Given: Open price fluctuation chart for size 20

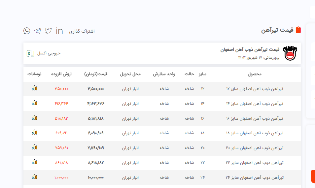Looking at the screenshot, I should 34,147.
